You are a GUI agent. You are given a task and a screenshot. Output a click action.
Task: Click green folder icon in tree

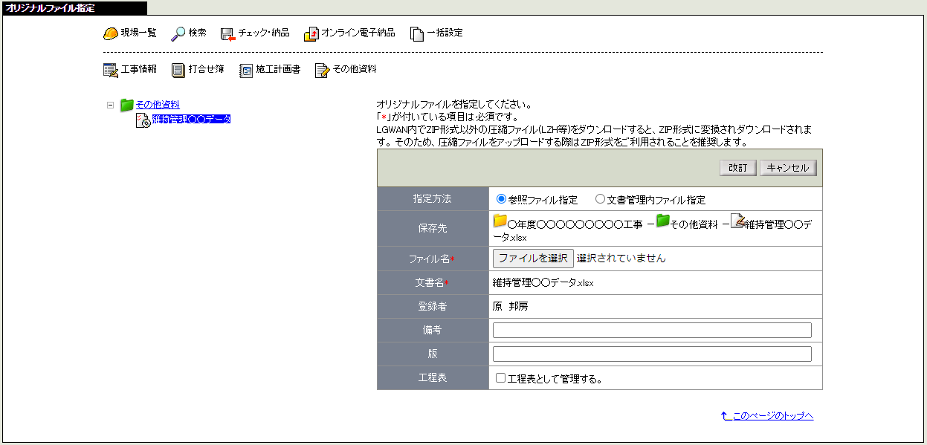[x=127, y=105]
